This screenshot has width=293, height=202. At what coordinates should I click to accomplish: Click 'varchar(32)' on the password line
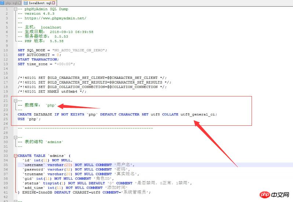(x=60, y=169)
